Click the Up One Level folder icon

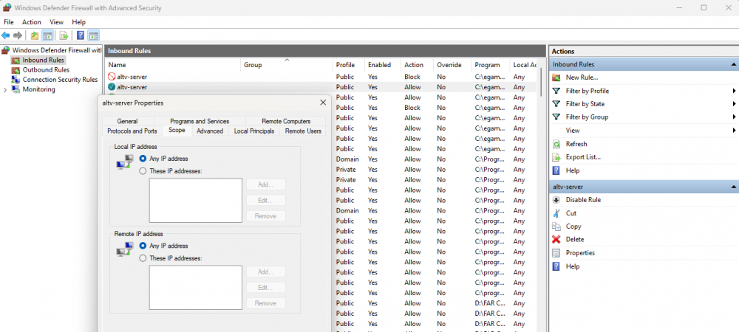click(x=35, y=35)
